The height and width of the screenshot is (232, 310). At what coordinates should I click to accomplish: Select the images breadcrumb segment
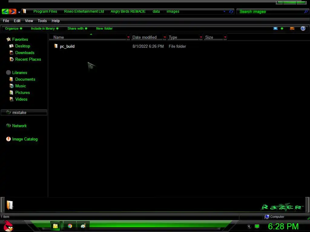click(x=173, y=11)
